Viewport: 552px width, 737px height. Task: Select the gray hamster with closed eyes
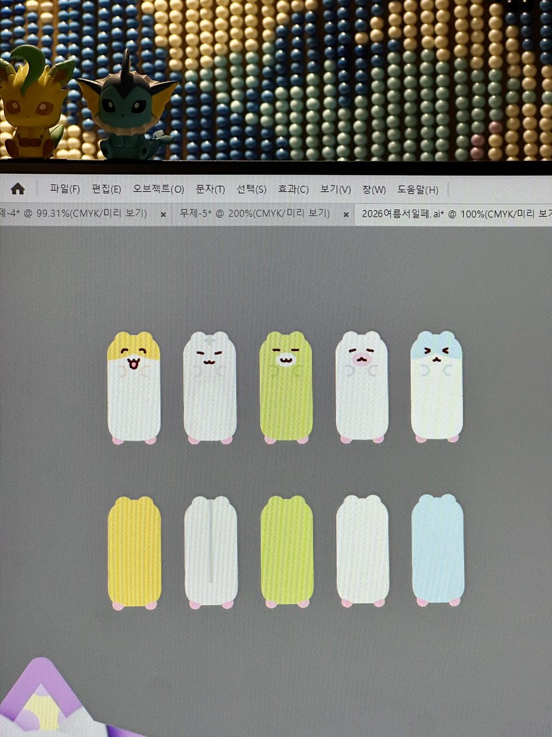click(210, 388)
